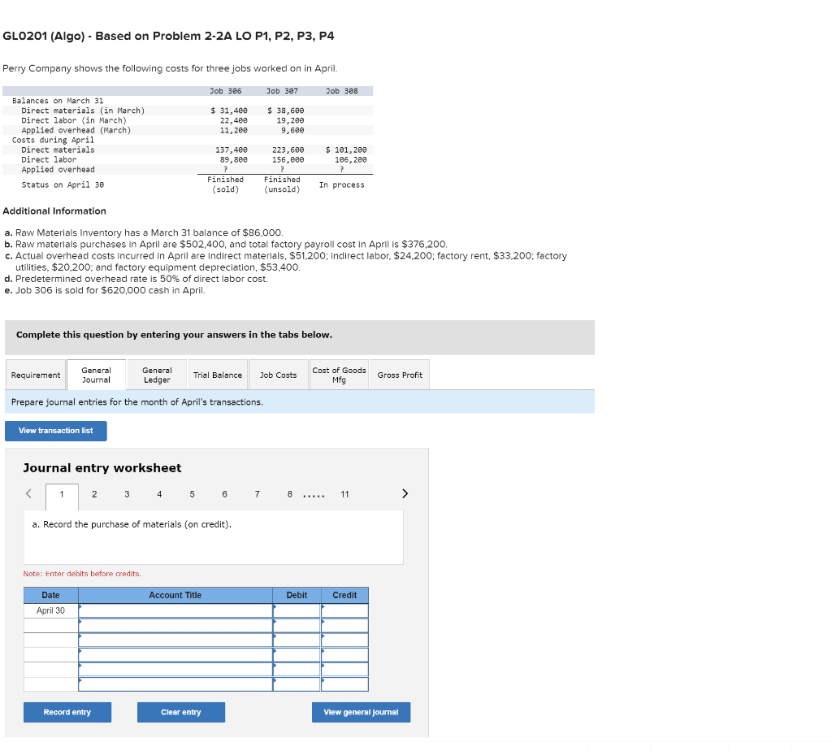The width and height of the screenshot is (832, 751).
Task: Open sixth row Account Title dropdown
Action: pyautogui.click(x=175, y=684)
